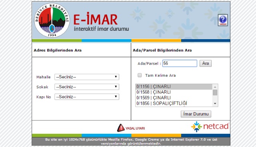Image resolution: width=256 pixels, height=147 pixels.
Task: Select 0/1568 | ÇINARLI in results list
Action: 174,92
